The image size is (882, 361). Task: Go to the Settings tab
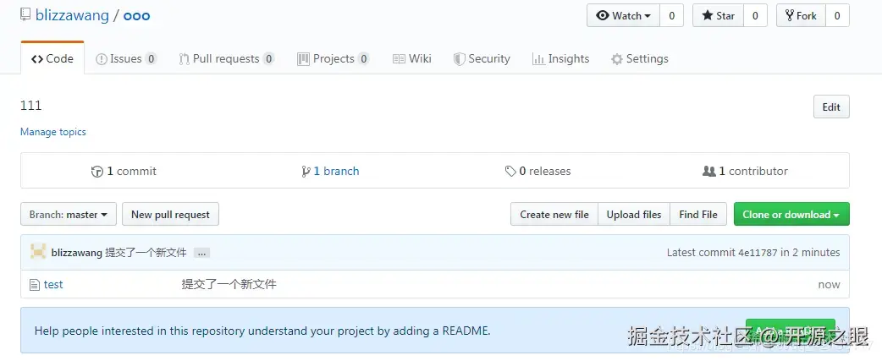coord(640,58)
